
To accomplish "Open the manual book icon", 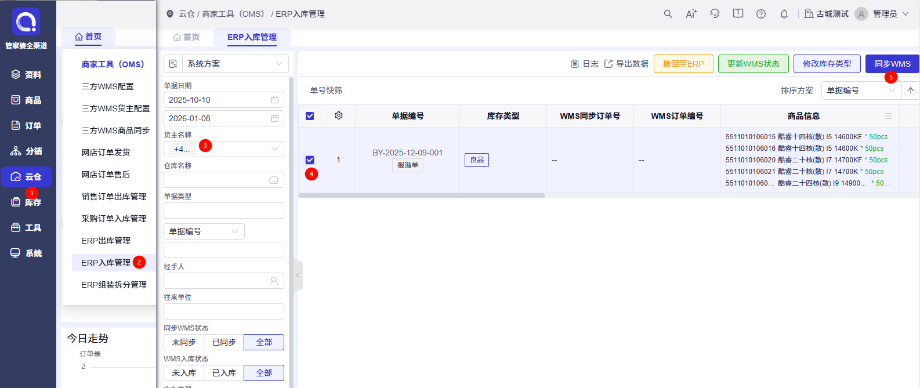I will [738, 14].
